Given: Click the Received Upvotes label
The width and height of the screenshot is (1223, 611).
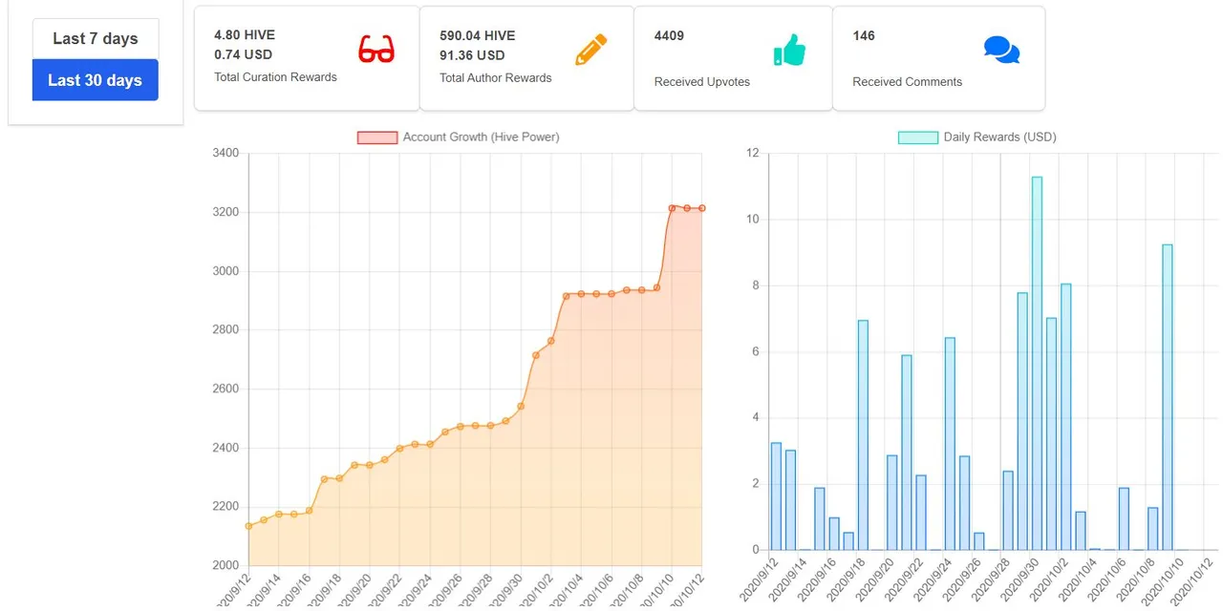Looking at the screenshot, I should click(701, 82).
